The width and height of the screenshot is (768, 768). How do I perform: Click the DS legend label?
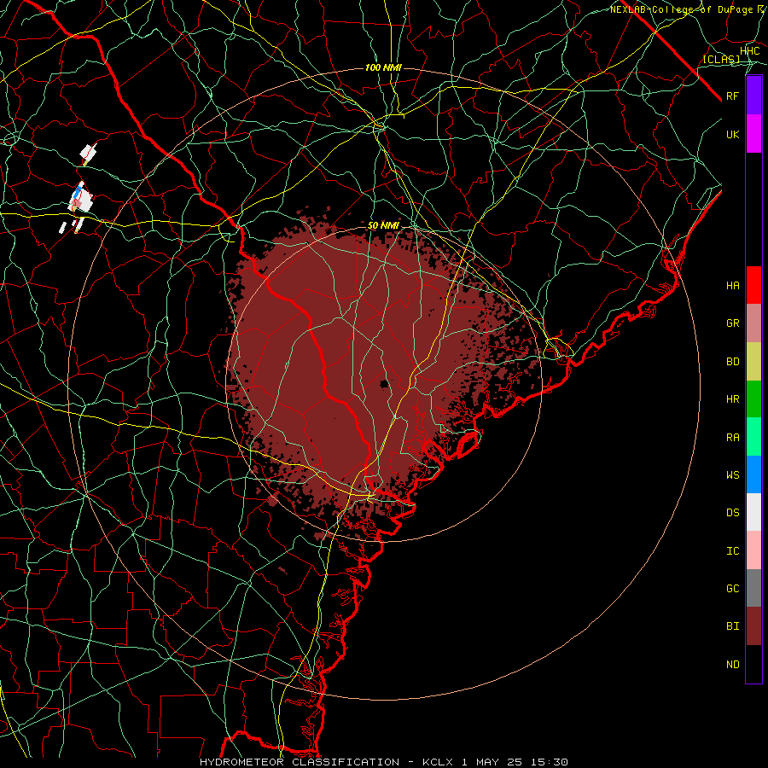[733, 513]
